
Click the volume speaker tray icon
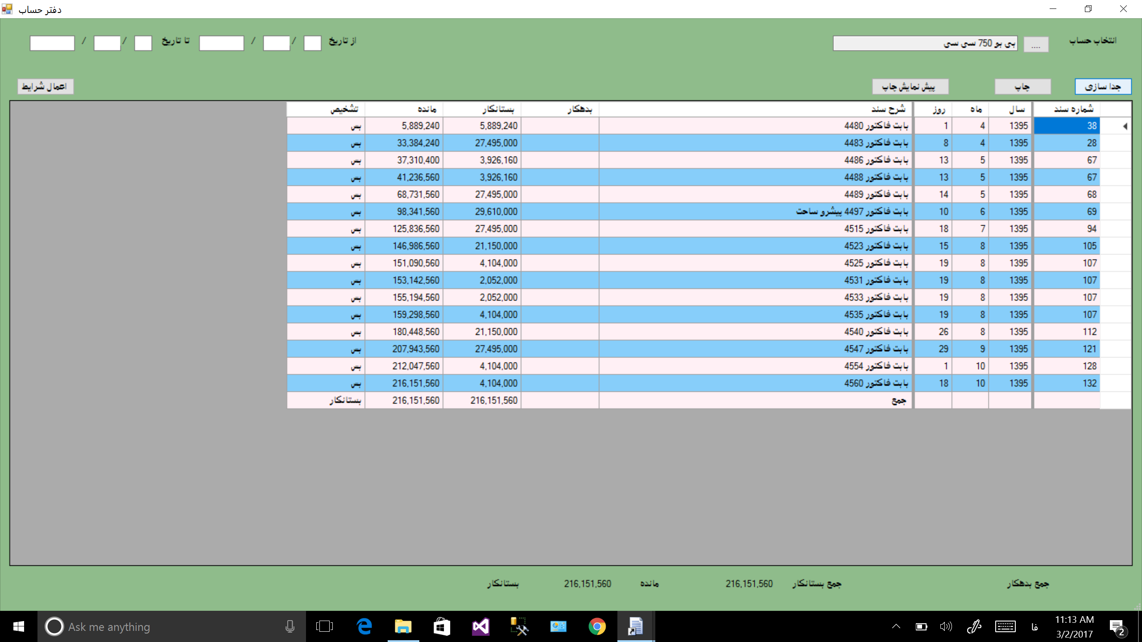[x=945, y=626]
